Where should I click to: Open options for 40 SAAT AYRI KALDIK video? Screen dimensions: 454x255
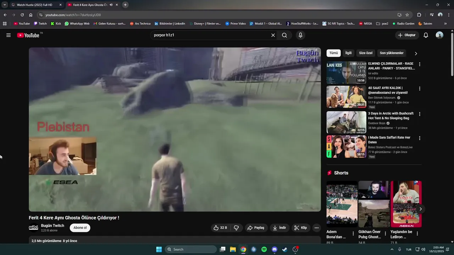point(420,89)
